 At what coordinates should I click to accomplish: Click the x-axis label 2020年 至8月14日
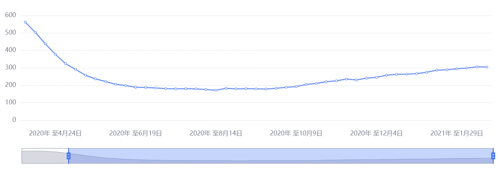tap(216, 133)
